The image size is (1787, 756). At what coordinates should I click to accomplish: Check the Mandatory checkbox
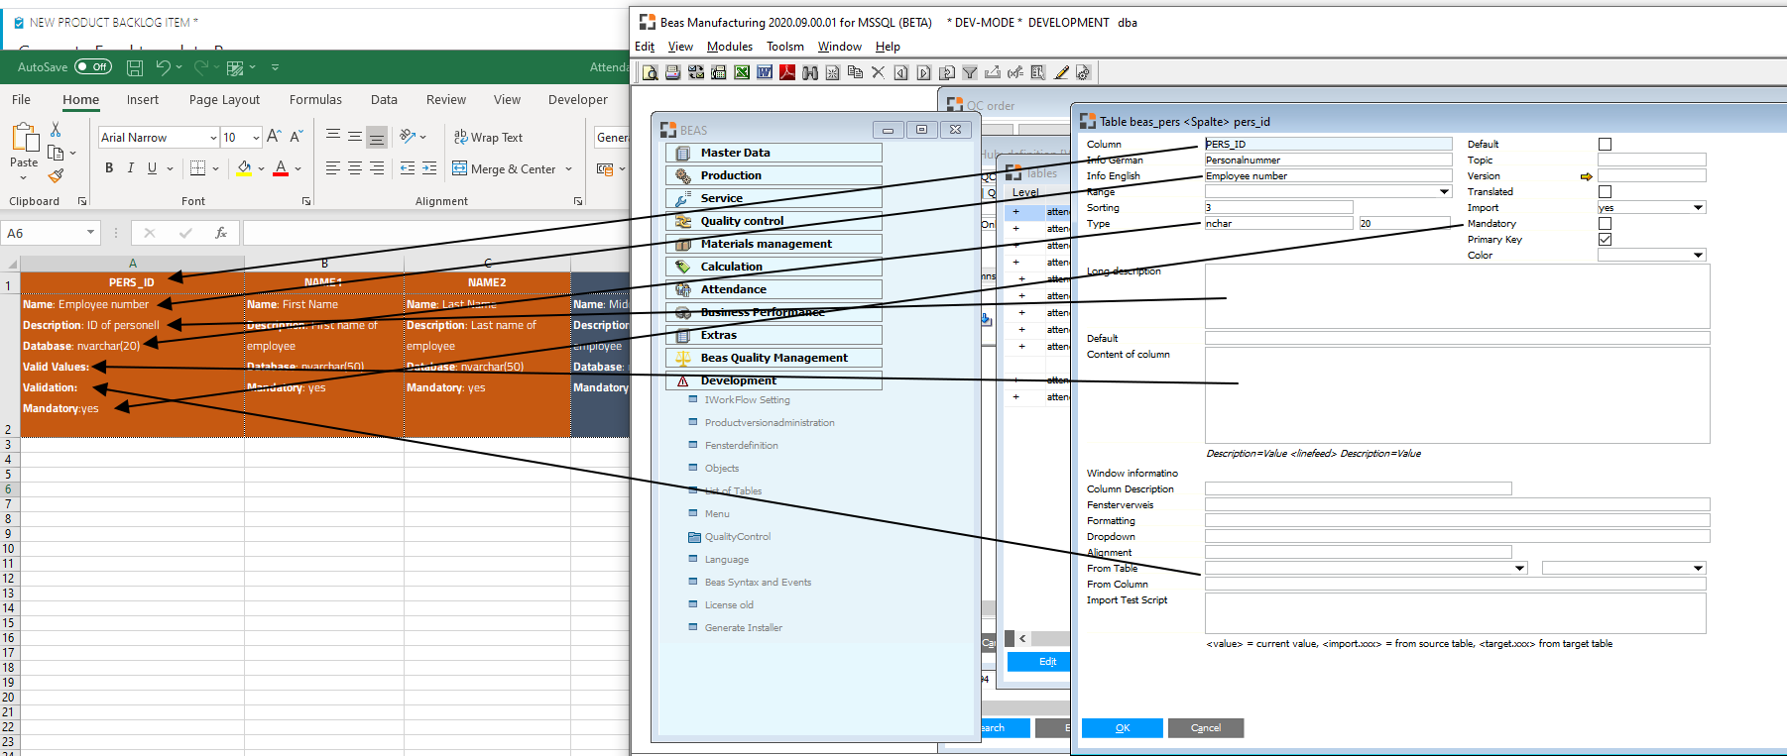coord(1605,224)
